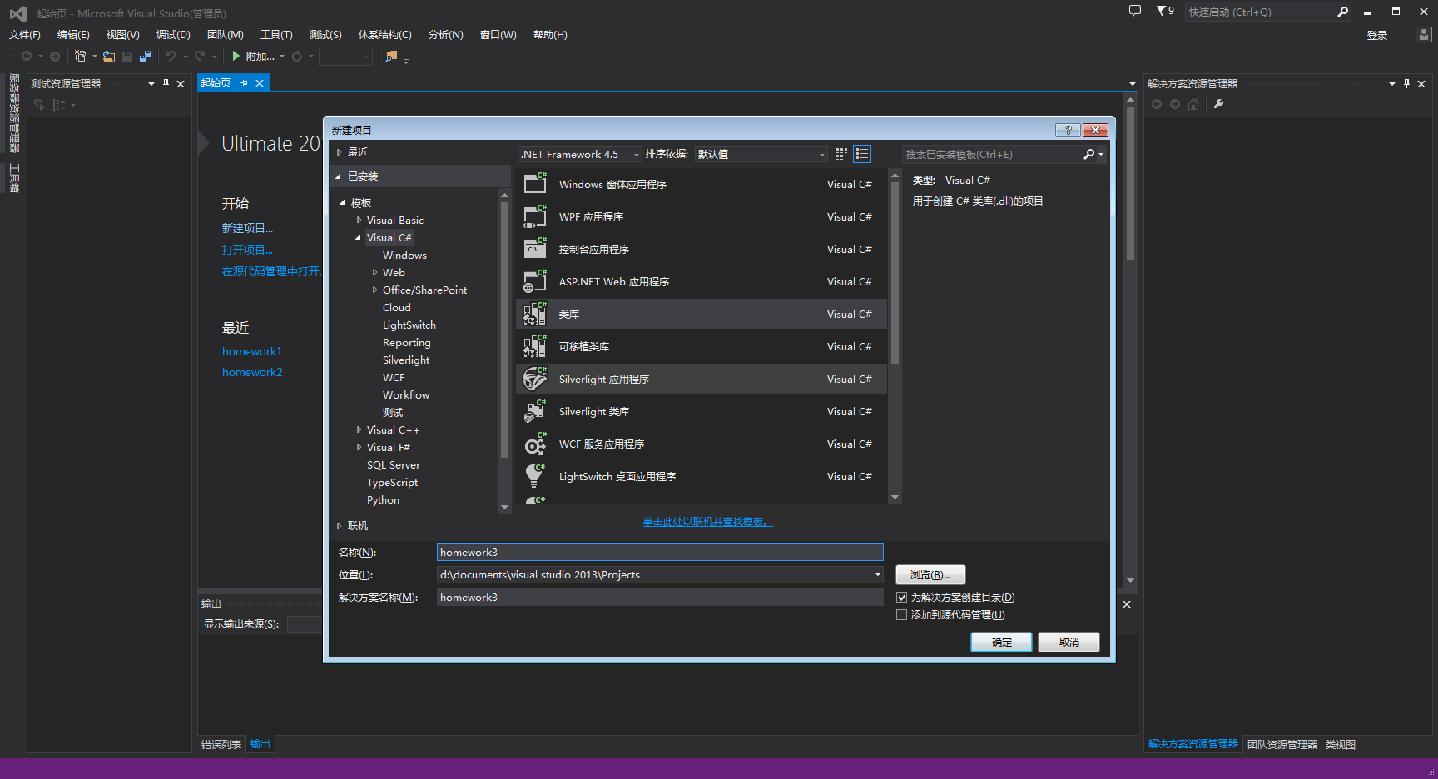
Task: Choose LightSwitch 桌面应用程序 template icon
Action: click(x=535, y=476)
